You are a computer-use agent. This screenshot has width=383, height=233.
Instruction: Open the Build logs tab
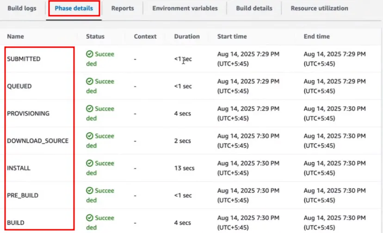tap(22, 8)
